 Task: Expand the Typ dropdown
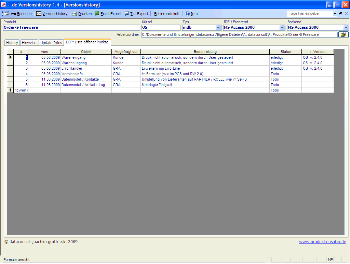point(218,28)
